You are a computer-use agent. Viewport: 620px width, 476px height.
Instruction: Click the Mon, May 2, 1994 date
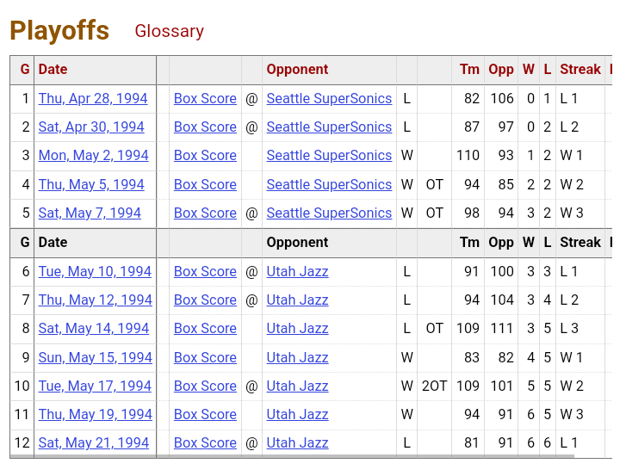93,155
